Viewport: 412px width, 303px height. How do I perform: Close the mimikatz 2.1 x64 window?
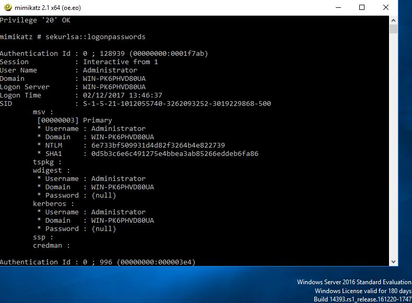tap(386, 7)
